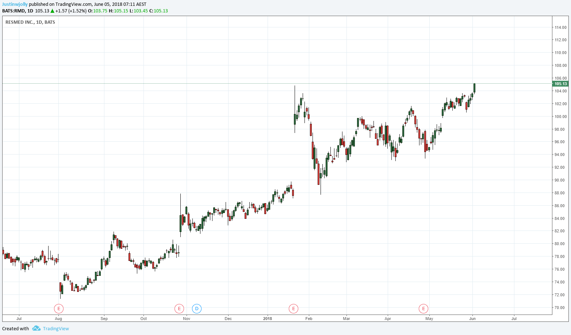Image resolution: width=571 pixels, height=335 pixels.
Task: Click the 100.00 price axis label
Action: point(560,117)
